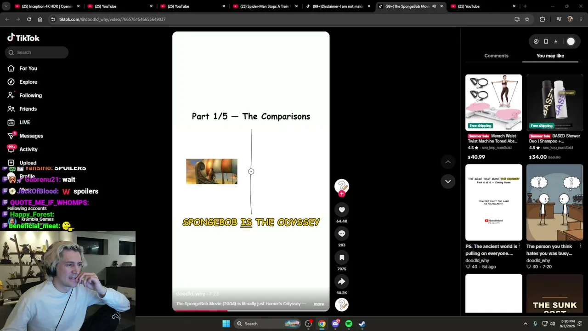Click the download icon in TikTok's top-right pill
Image resolution: width=588 pixels, height=331 pixels.
tap(555, 41)
